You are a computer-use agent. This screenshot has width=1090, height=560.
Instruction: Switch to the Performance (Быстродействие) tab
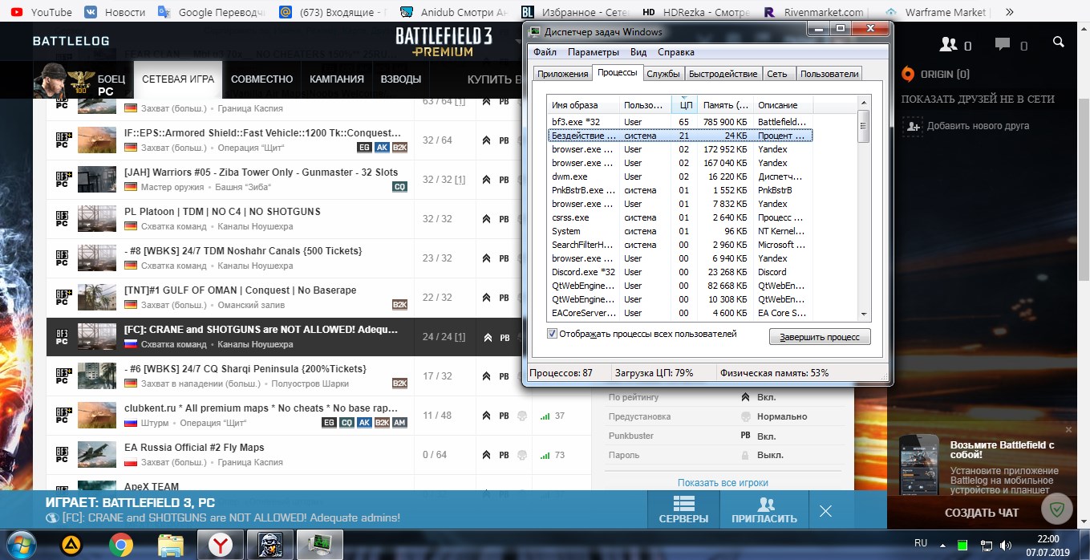coord(723,74)
